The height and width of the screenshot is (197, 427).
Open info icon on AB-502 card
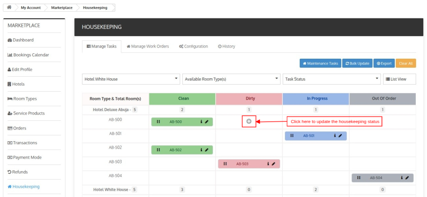coord(201,150)
